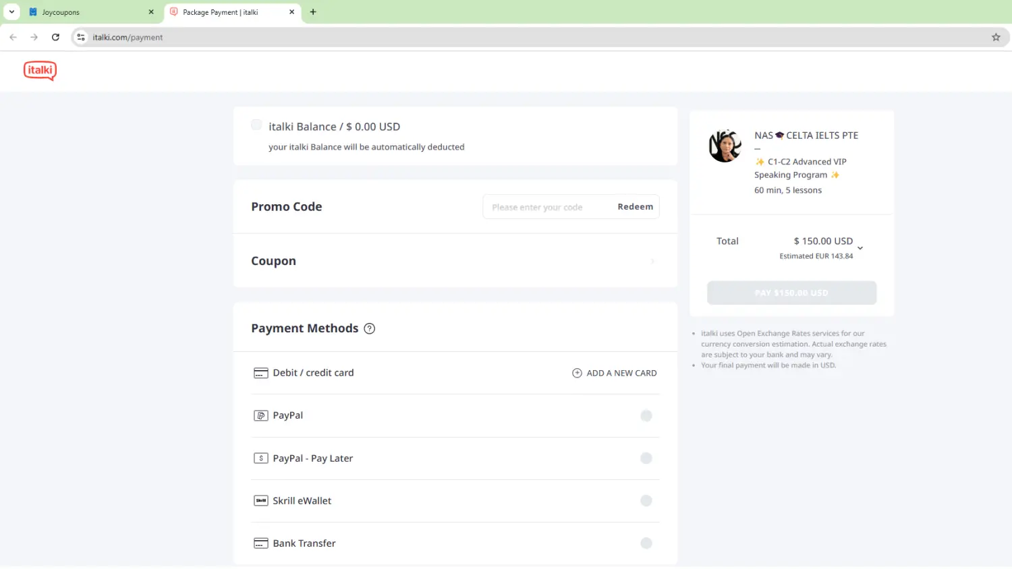Click the plus icon beside ADD A NEW CARD
The height and width of the screenshot is (569, 1012).
tap(577, 373)
